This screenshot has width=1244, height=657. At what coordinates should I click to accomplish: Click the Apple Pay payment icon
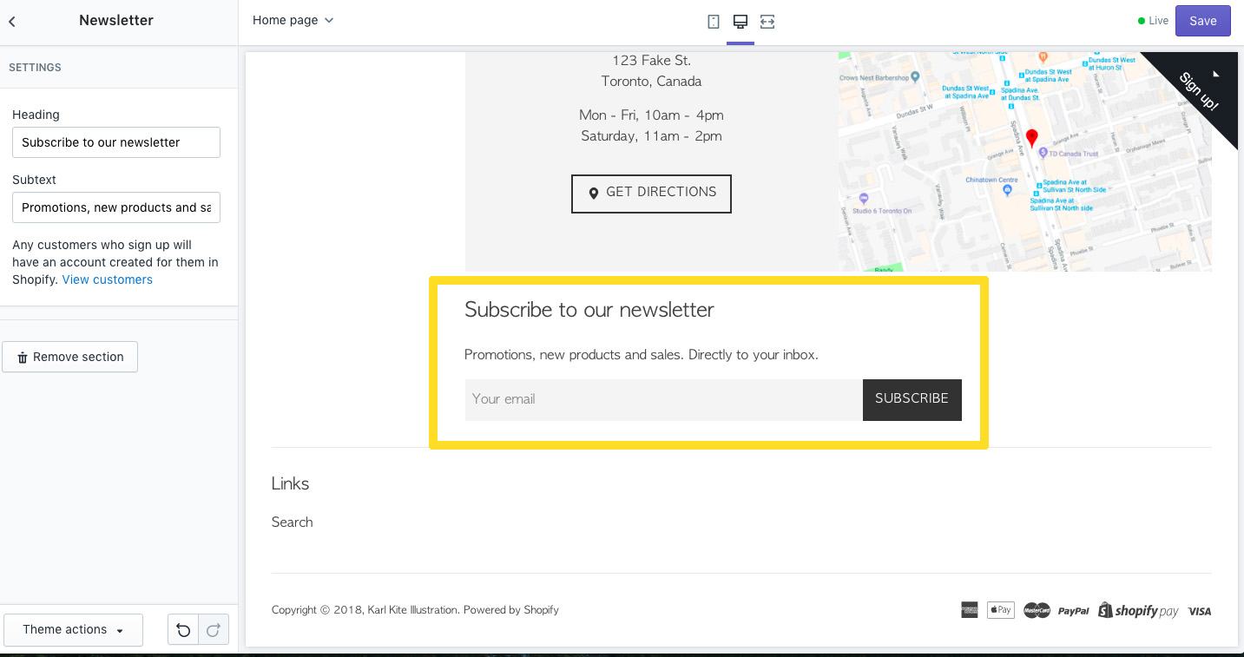coord(1000,609)
